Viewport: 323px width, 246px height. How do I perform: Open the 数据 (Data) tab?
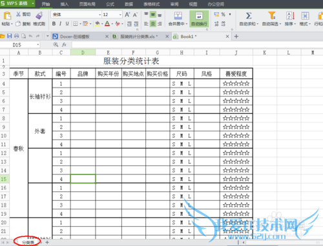129,4
